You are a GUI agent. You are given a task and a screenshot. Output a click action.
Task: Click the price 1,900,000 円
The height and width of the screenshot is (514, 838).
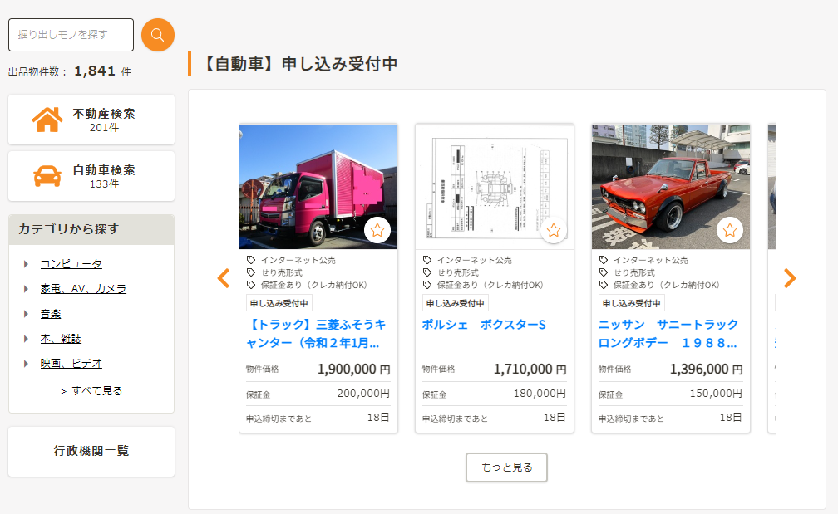(x=354, y=370)
